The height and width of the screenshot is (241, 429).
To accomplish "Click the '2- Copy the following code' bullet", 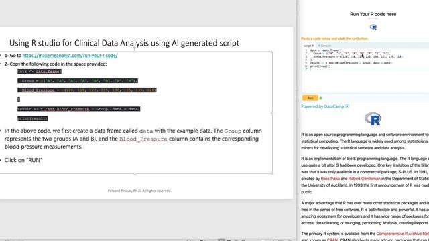I will tap(56, 64).
